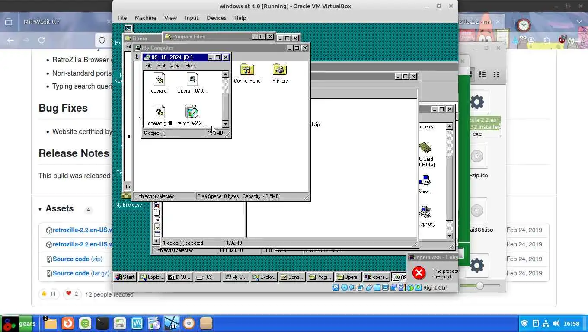Open new browser tab with plus button

tap(514, 22)
